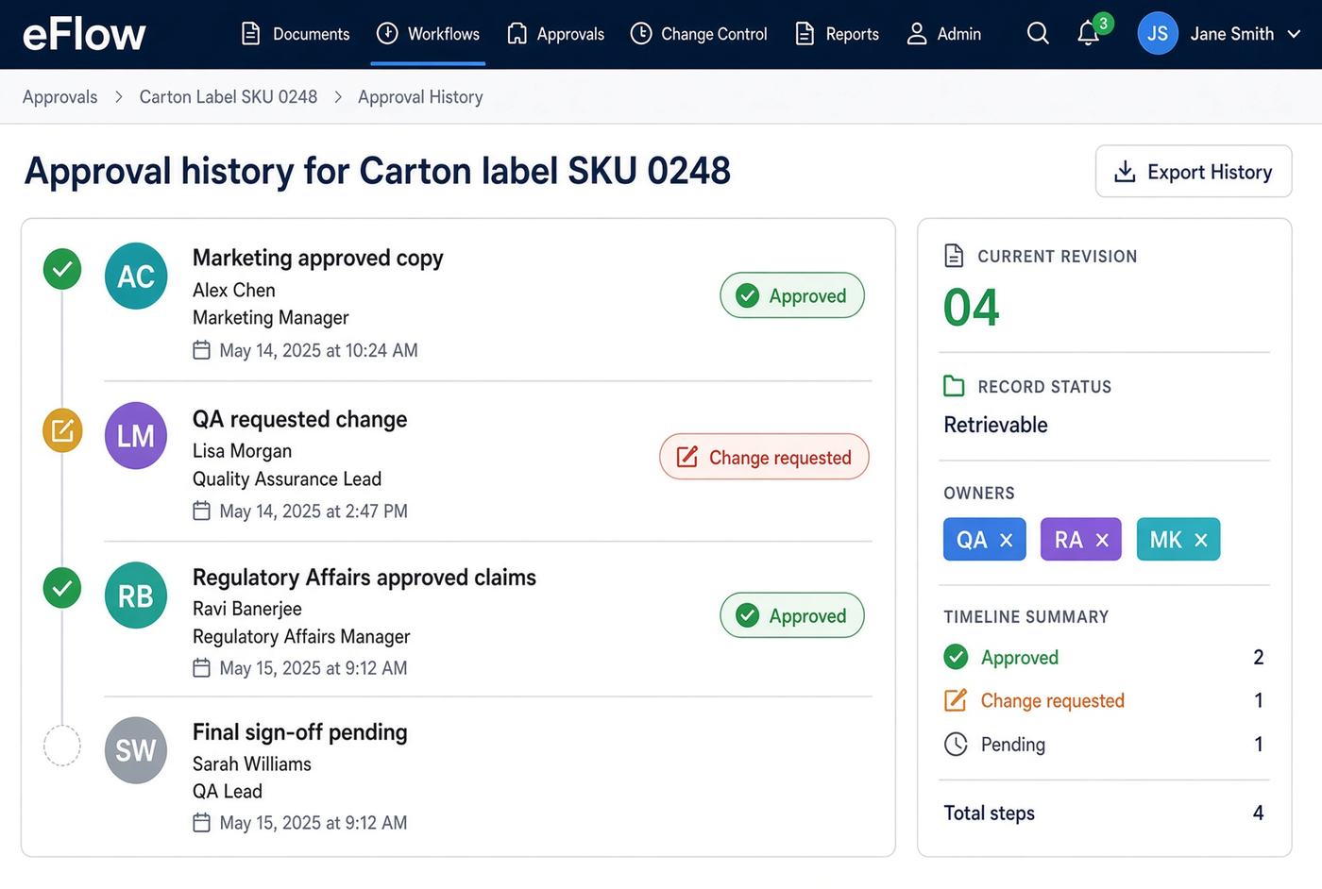The height and width of the screenshot is (889, 1322).
Task: Expand the Jane Smith account dropdown arrow
Action: point(1295,34)
